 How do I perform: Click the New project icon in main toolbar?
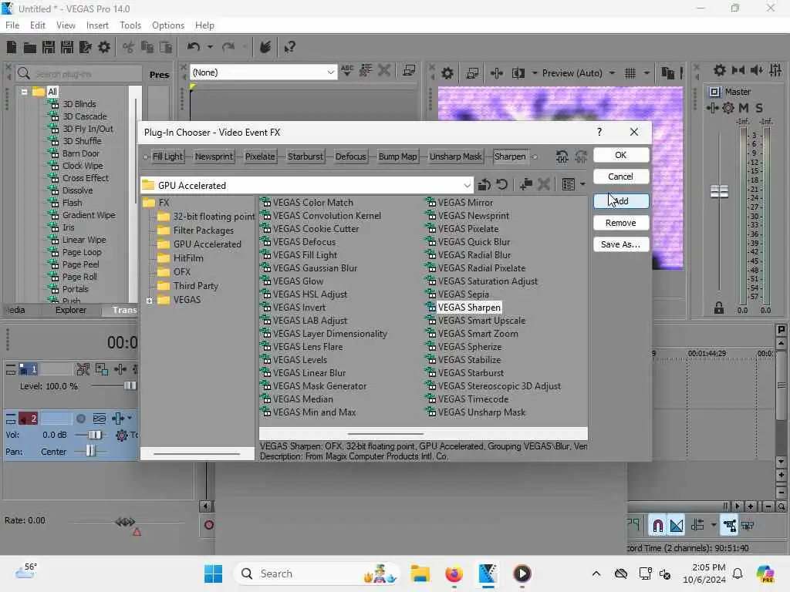[12, 47]
